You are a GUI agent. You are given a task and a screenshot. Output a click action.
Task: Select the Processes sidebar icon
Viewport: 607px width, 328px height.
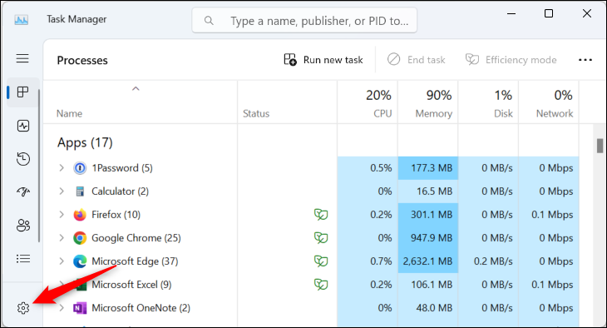[x=22, y=92]
